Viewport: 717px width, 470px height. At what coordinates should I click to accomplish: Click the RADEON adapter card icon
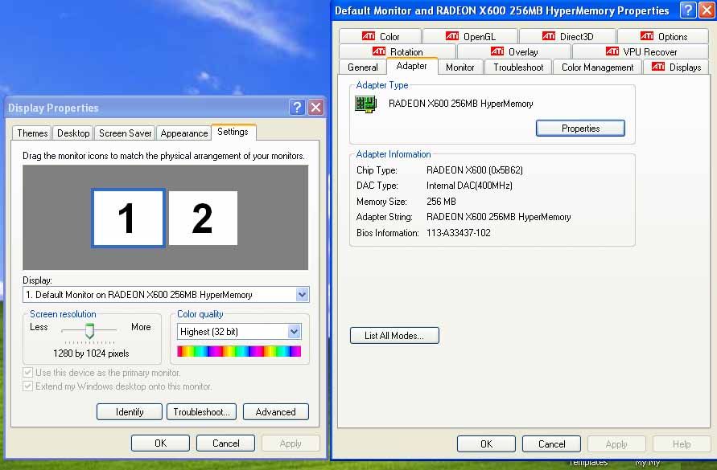click(x=365, y=104)
